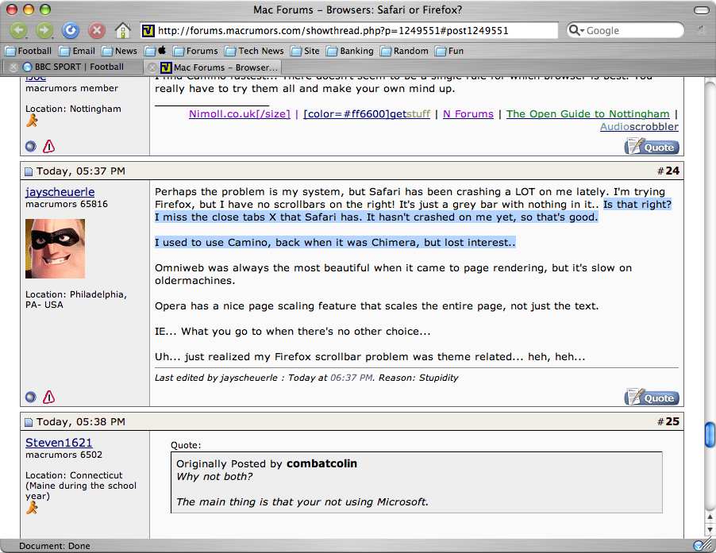This screenshot has width=716, height=553.
Task: Check jayscheuerle's online status icon
Action: coord(31,397)
